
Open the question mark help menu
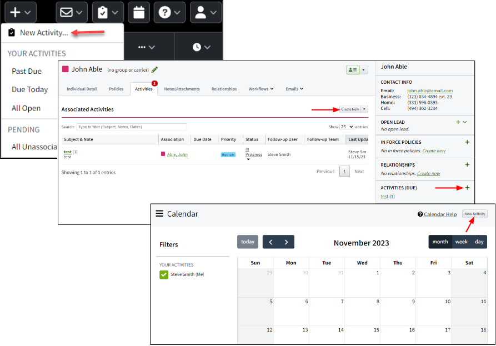(x=169, y=12)
